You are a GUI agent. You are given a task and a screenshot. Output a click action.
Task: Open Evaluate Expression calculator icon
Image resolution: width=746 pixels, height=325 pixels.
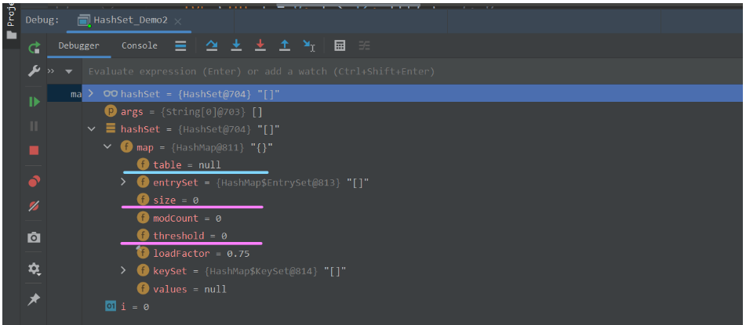[x=340, y=45]
